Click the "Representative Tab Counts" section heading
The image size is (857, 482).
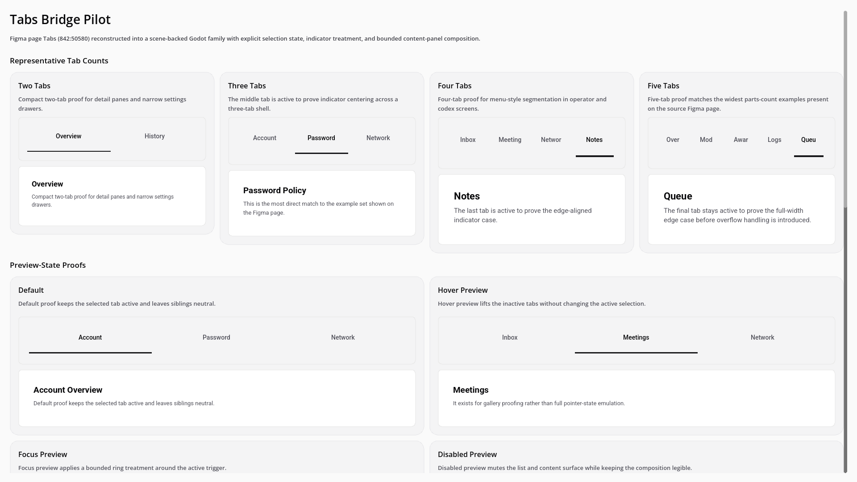pyautogui.click(x=59, y=61)
